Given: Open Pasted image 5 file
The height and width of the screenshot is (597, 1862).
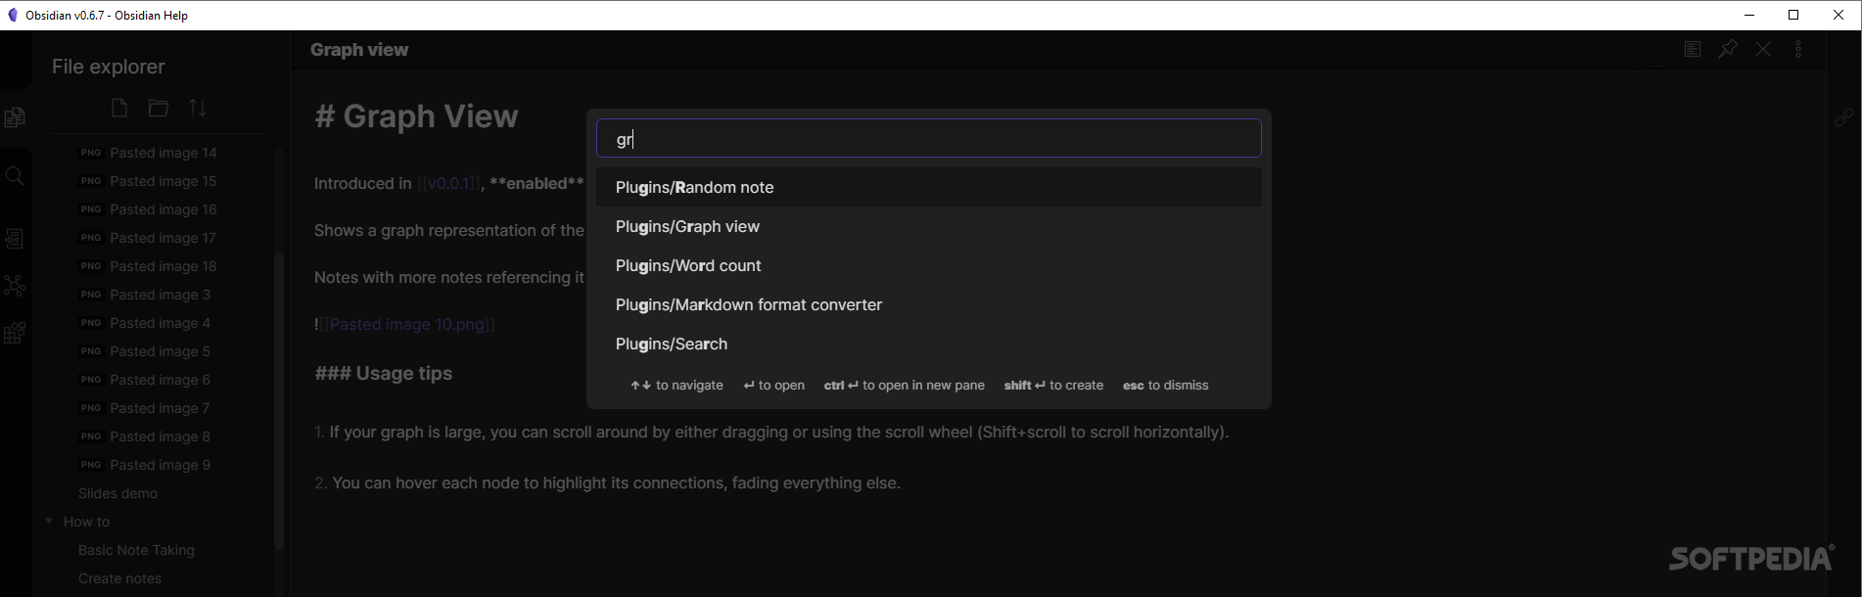Looking at the screenshot, I should point(160,351).
